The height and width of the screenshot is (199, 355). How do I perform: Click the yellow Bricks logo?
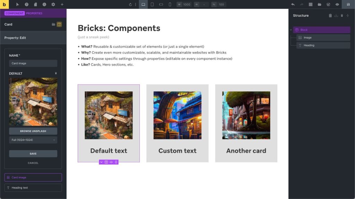[4, 4]
